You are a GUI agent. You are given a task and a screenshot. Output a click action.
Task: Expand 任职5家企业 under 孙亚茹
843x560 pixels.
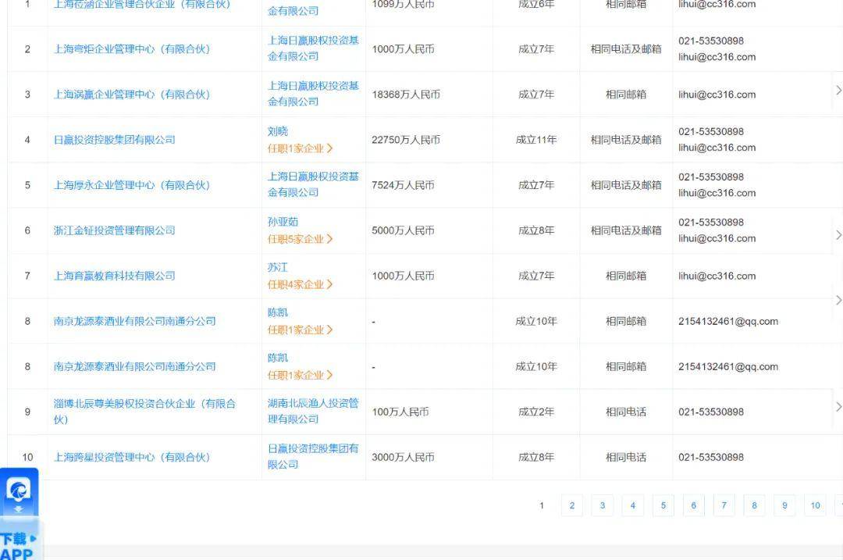[x=300, y=239]
